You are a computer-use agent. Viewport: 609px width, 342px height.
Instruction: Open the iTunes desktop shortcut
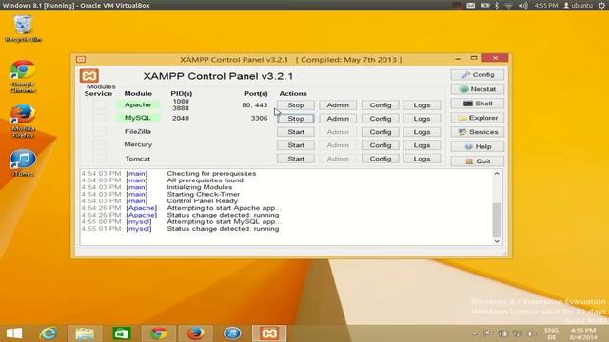coord(23,162)
